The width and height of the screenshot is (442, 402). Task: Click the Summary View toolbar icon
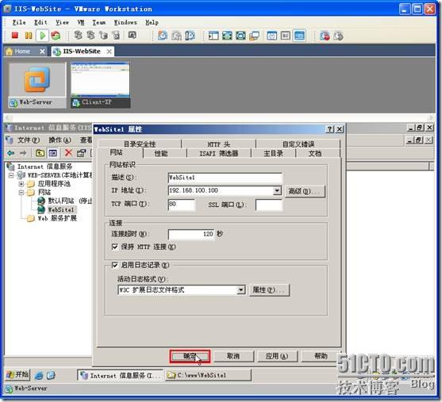tap(271, 36)
